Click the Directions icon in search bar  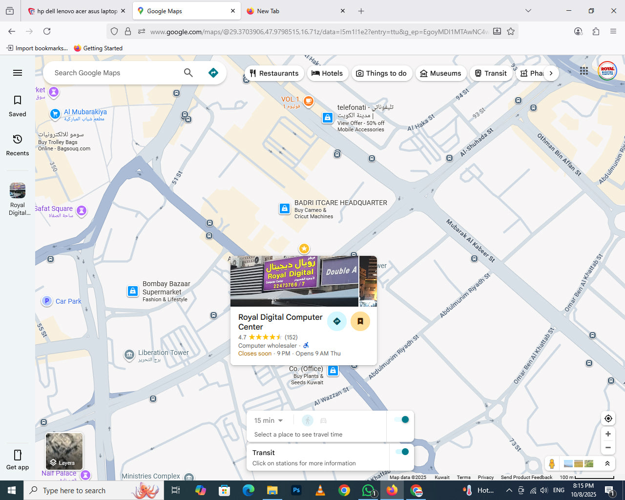[x=213, y=73]
